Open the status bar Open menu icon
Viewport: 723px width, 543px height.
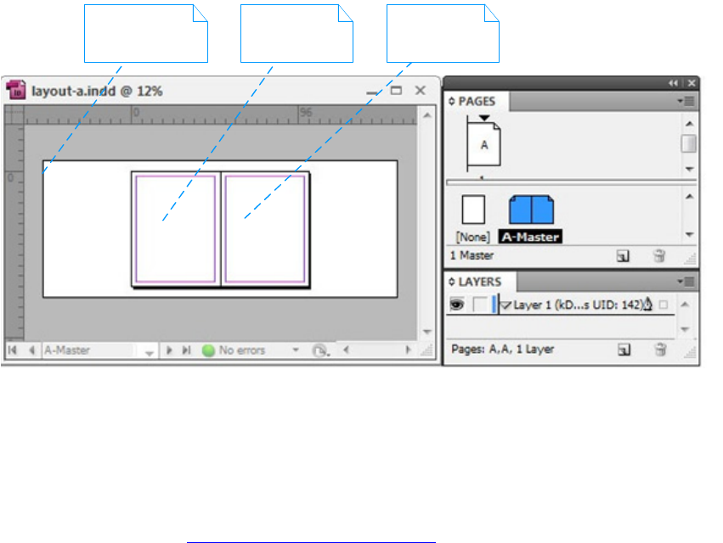point(320,350)
